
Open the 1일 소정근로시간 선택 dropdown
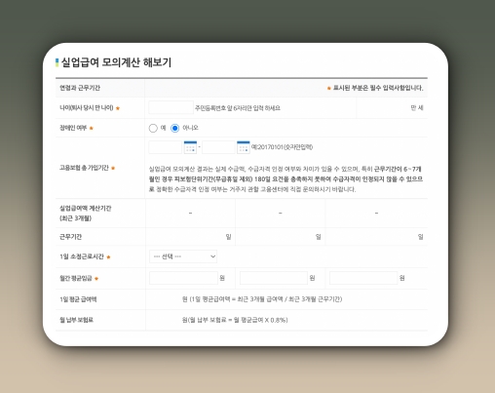[183, 256]
